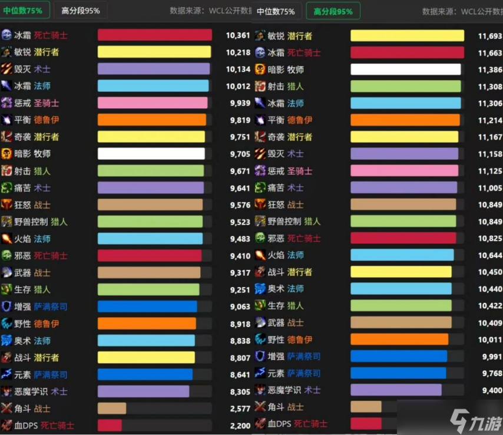Click the 痛苦 术士 icon in left panel

pos(6,188)
